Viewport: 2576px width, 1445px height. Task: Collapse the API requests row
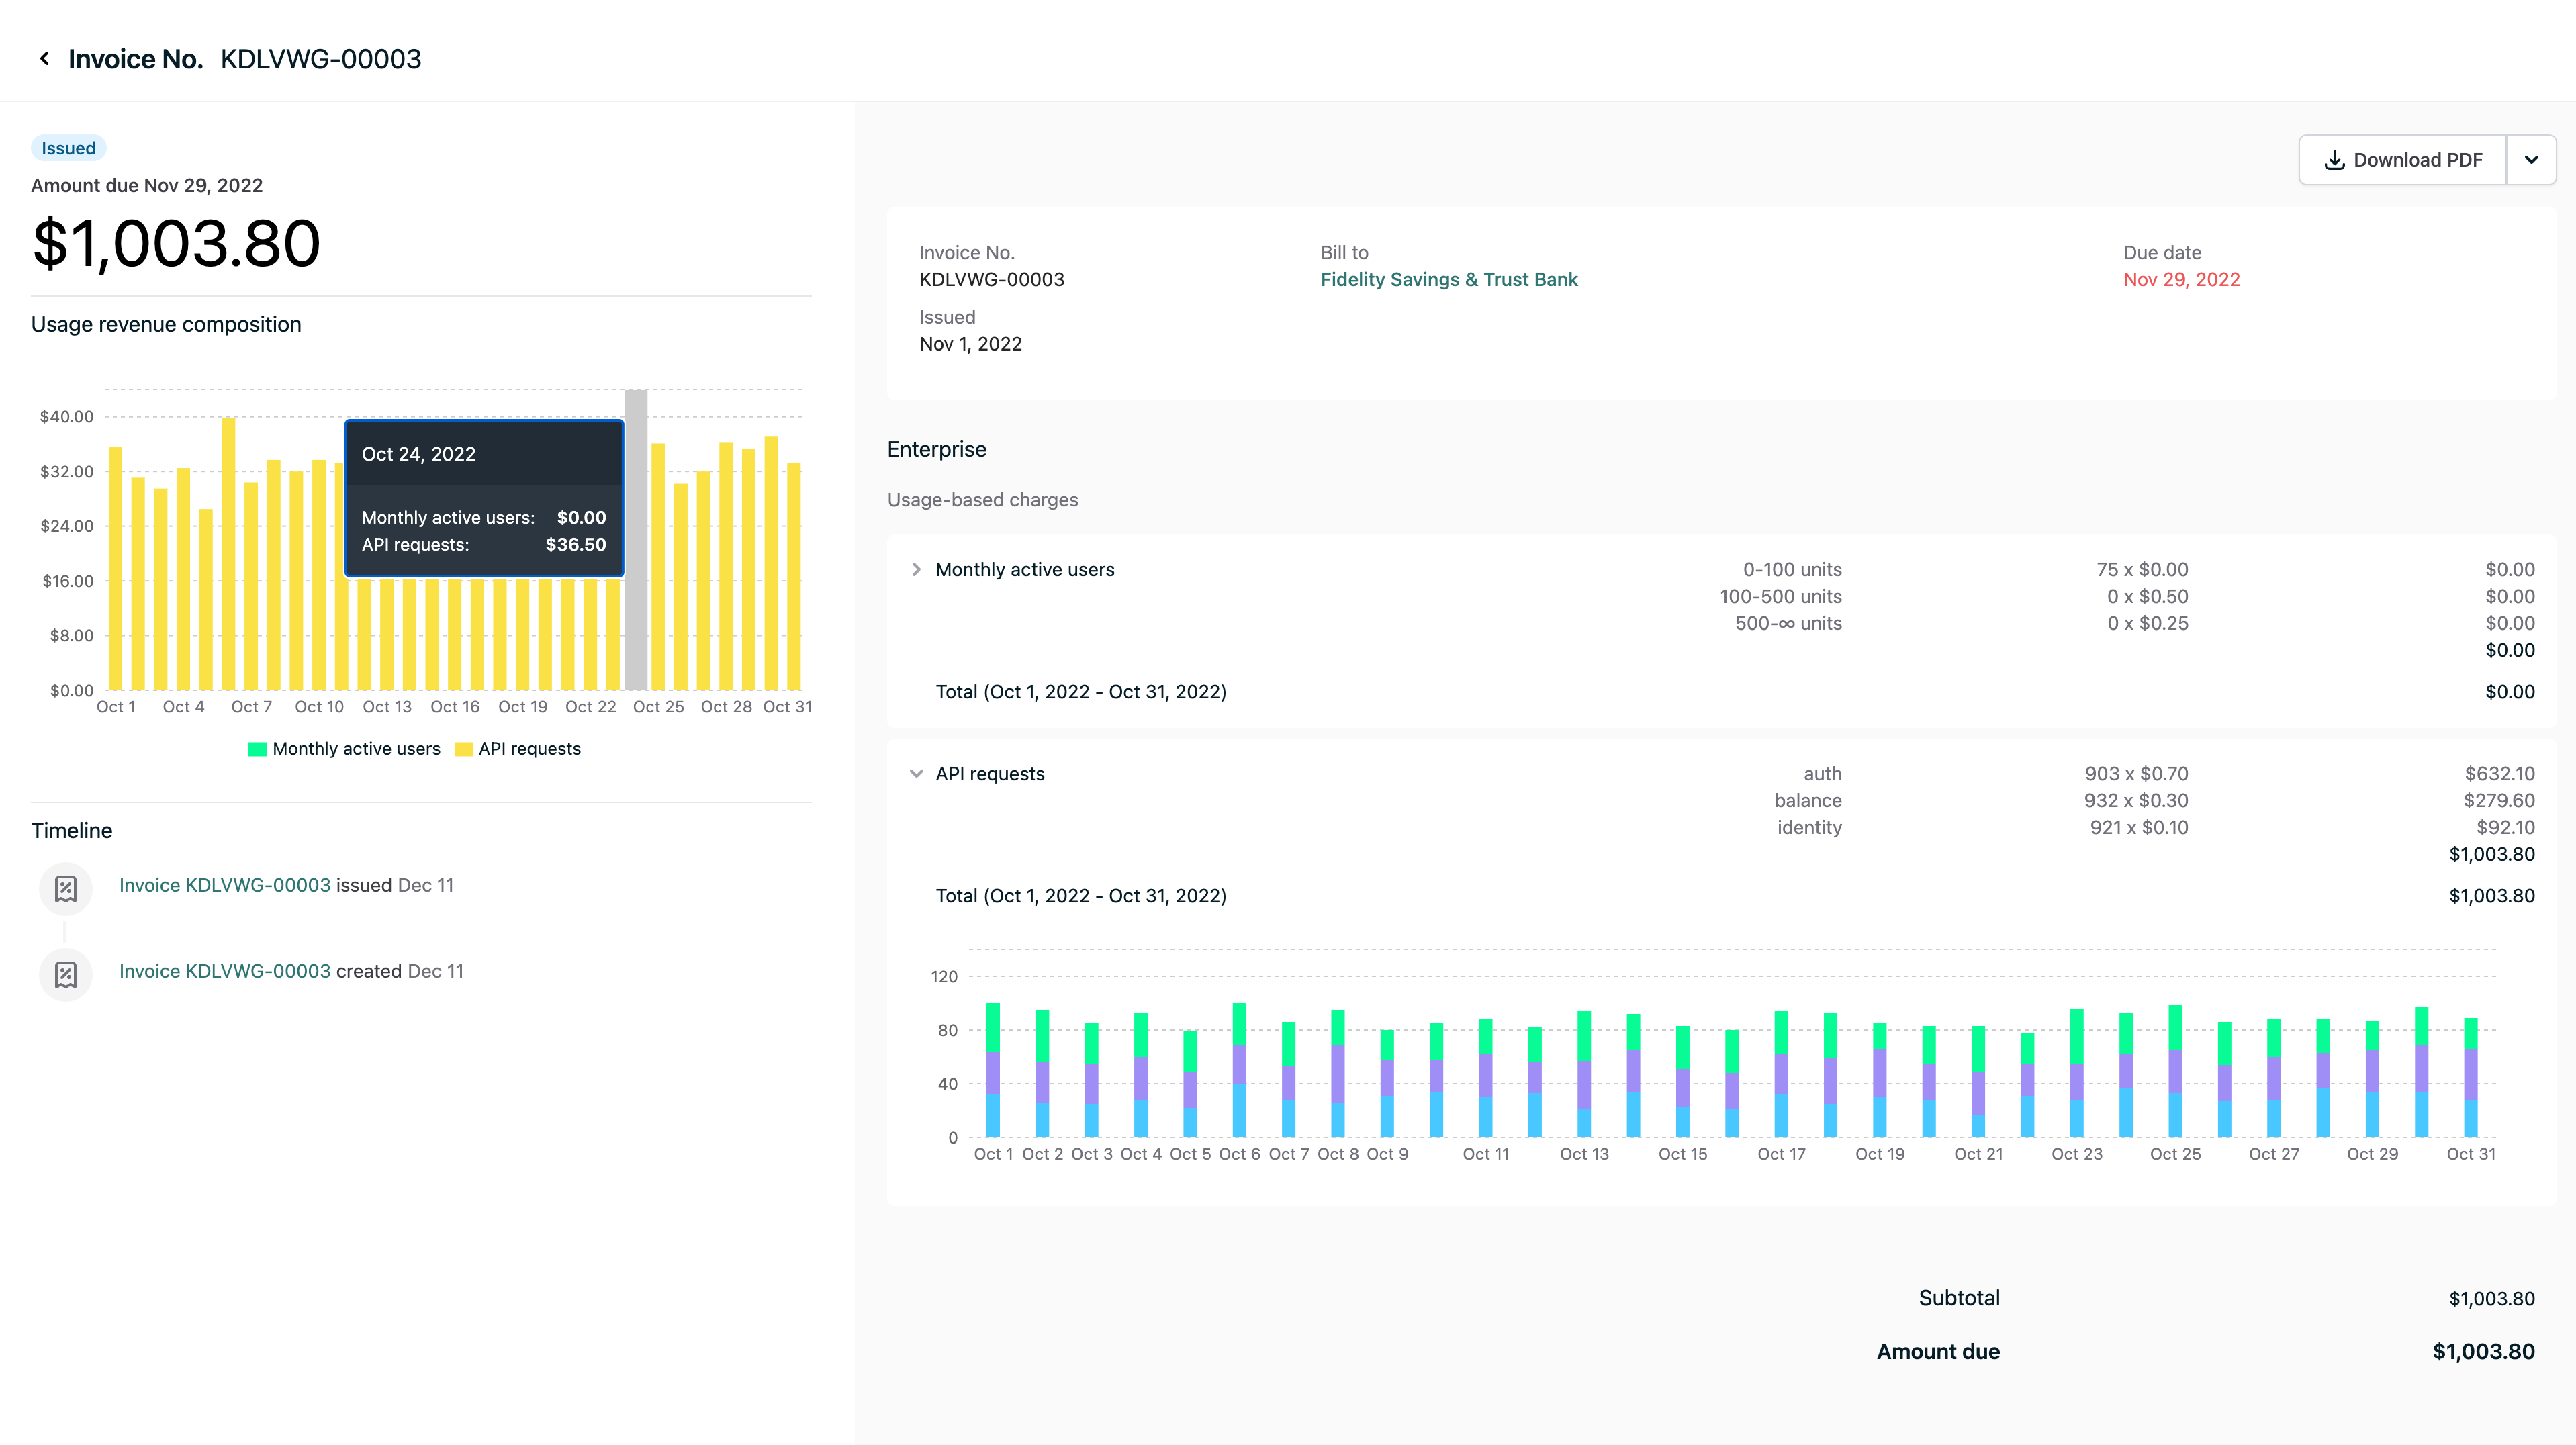916,773
